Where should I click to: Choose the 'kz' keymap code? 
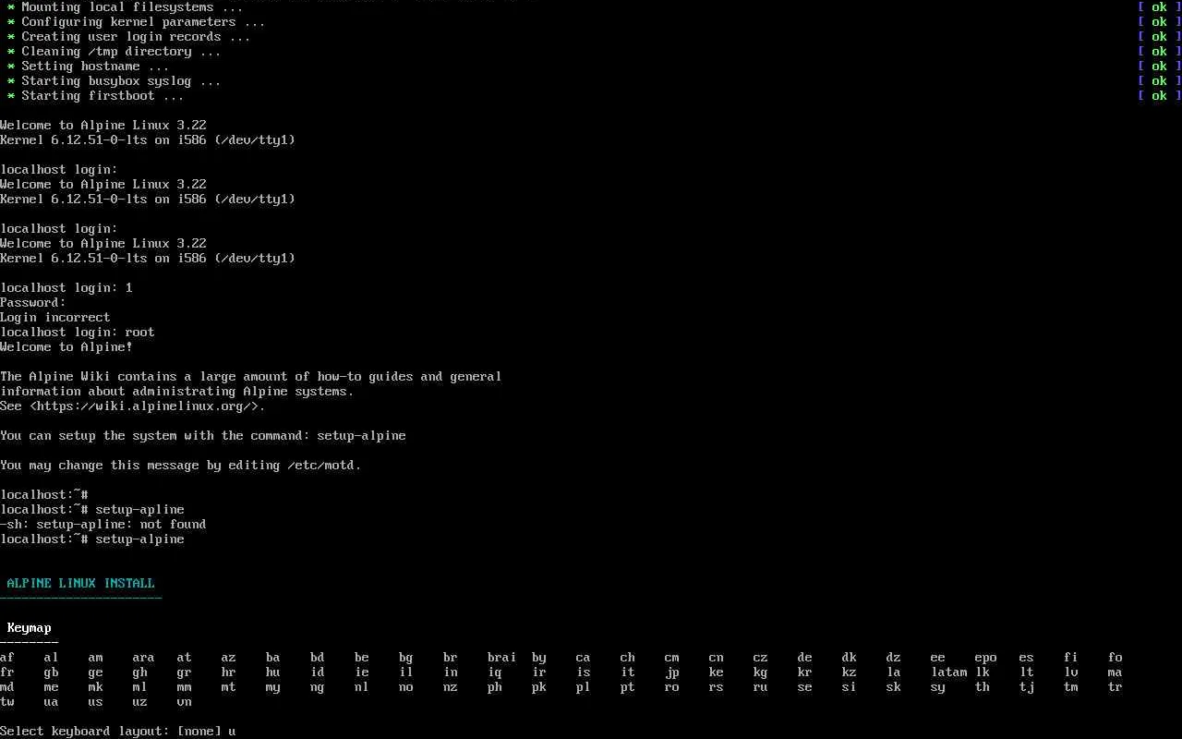click(x=850, y=672)
